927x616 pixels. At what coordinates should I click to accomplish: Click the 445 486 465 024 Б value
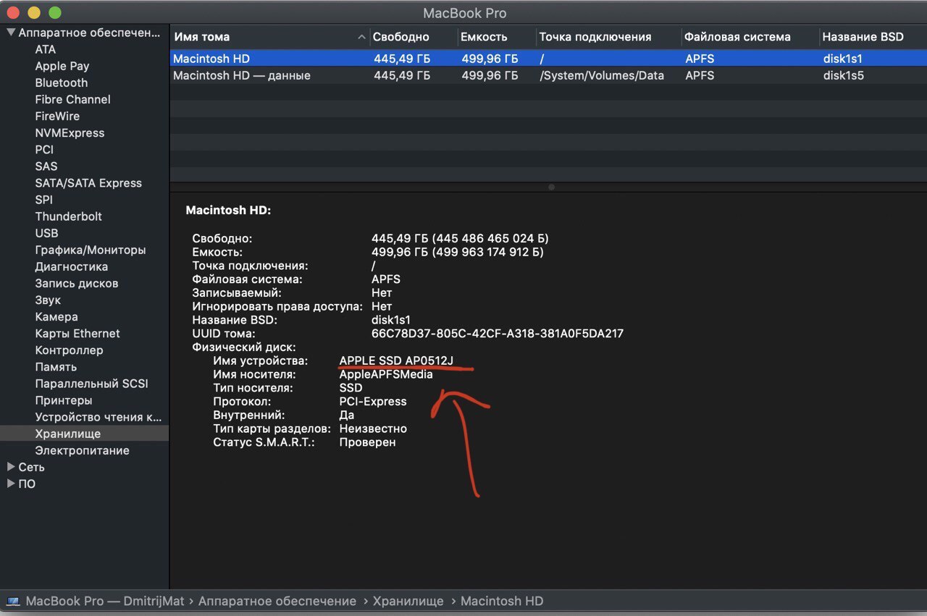point(491,238)
